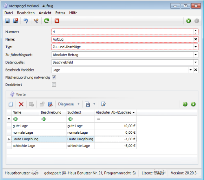Expand the Zu-/Abschlagsart dropdown
The width and height of the screenshot is (204, 180).
(196, 54)
